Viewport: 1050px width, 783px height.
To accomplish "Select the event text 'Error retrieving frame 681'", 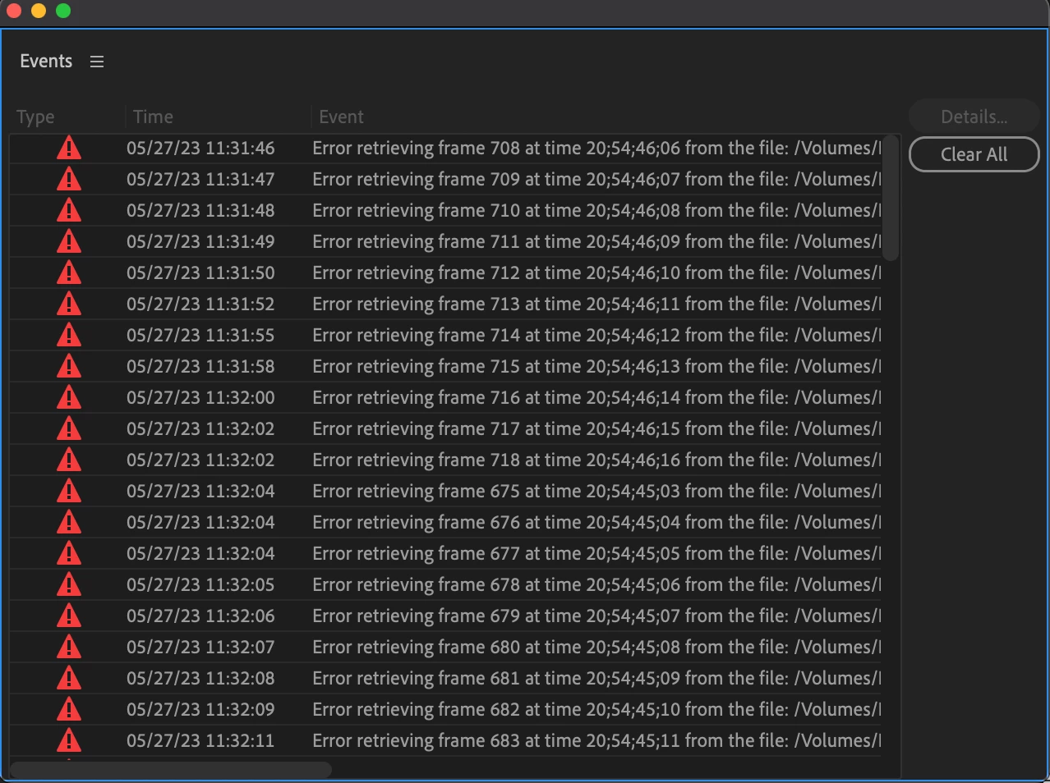I will [417, 679].
